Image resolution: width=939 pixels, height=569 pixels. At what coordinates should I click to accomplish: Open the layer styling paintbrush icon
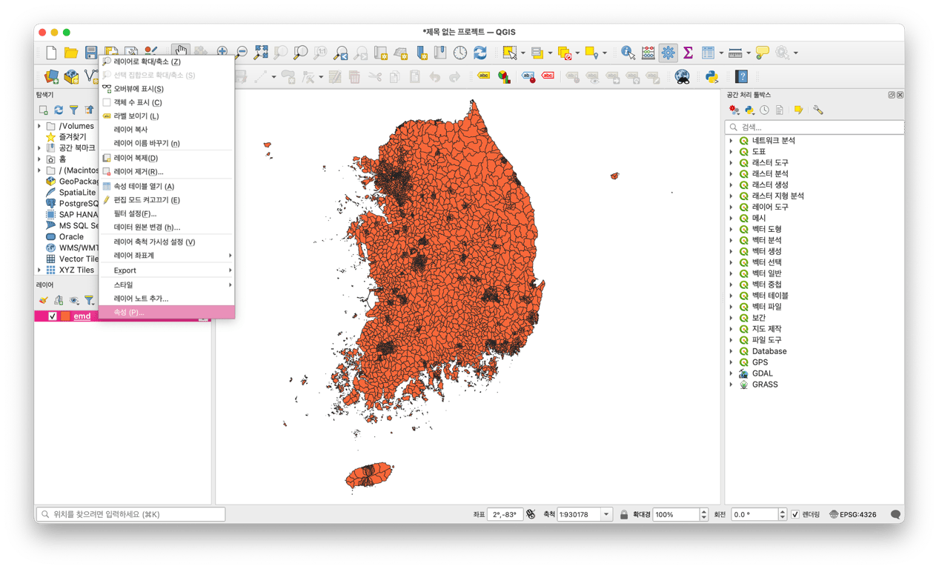[44, 300]
